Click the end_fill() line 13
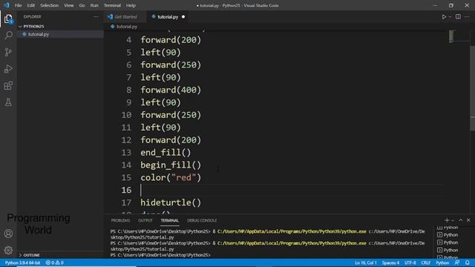 click(166, 152)
